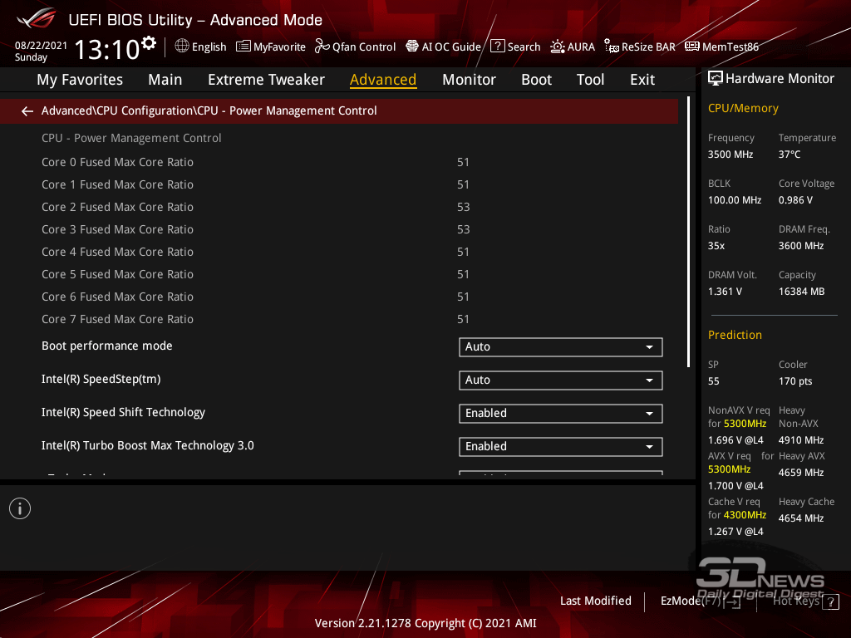Select the Advanced tab
Screen dimensions: 851x638
click(383, 80)
